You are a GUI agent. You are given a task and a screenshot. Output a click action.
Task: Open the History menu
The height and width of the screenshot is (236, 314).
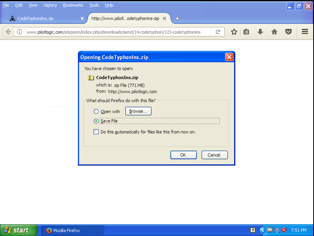50,5
